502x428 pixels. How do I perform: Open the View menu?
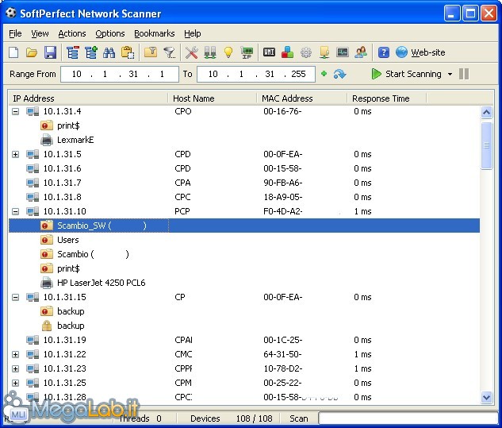click(x=40, y=33)
